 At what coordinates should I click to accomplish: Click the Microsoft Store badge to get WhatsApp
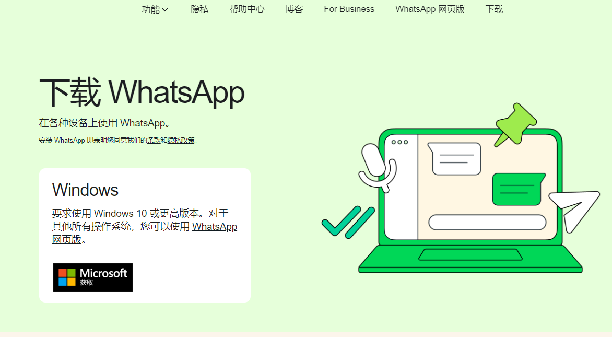tap(92, 277)
